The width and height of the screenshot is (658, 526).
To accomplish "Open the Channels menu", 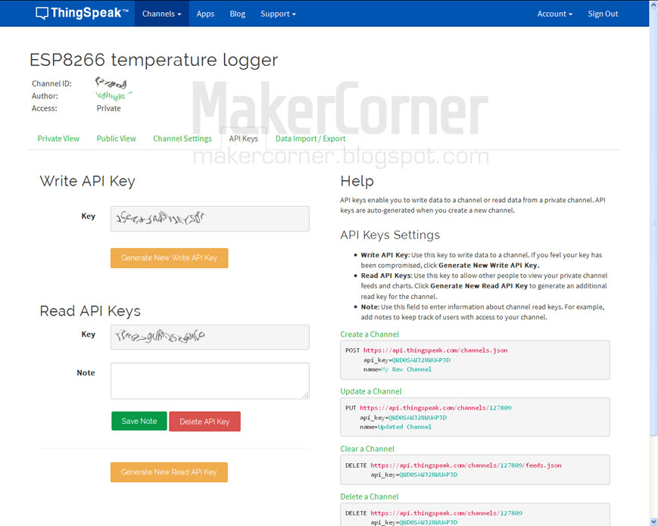I will tap(161, 13).
